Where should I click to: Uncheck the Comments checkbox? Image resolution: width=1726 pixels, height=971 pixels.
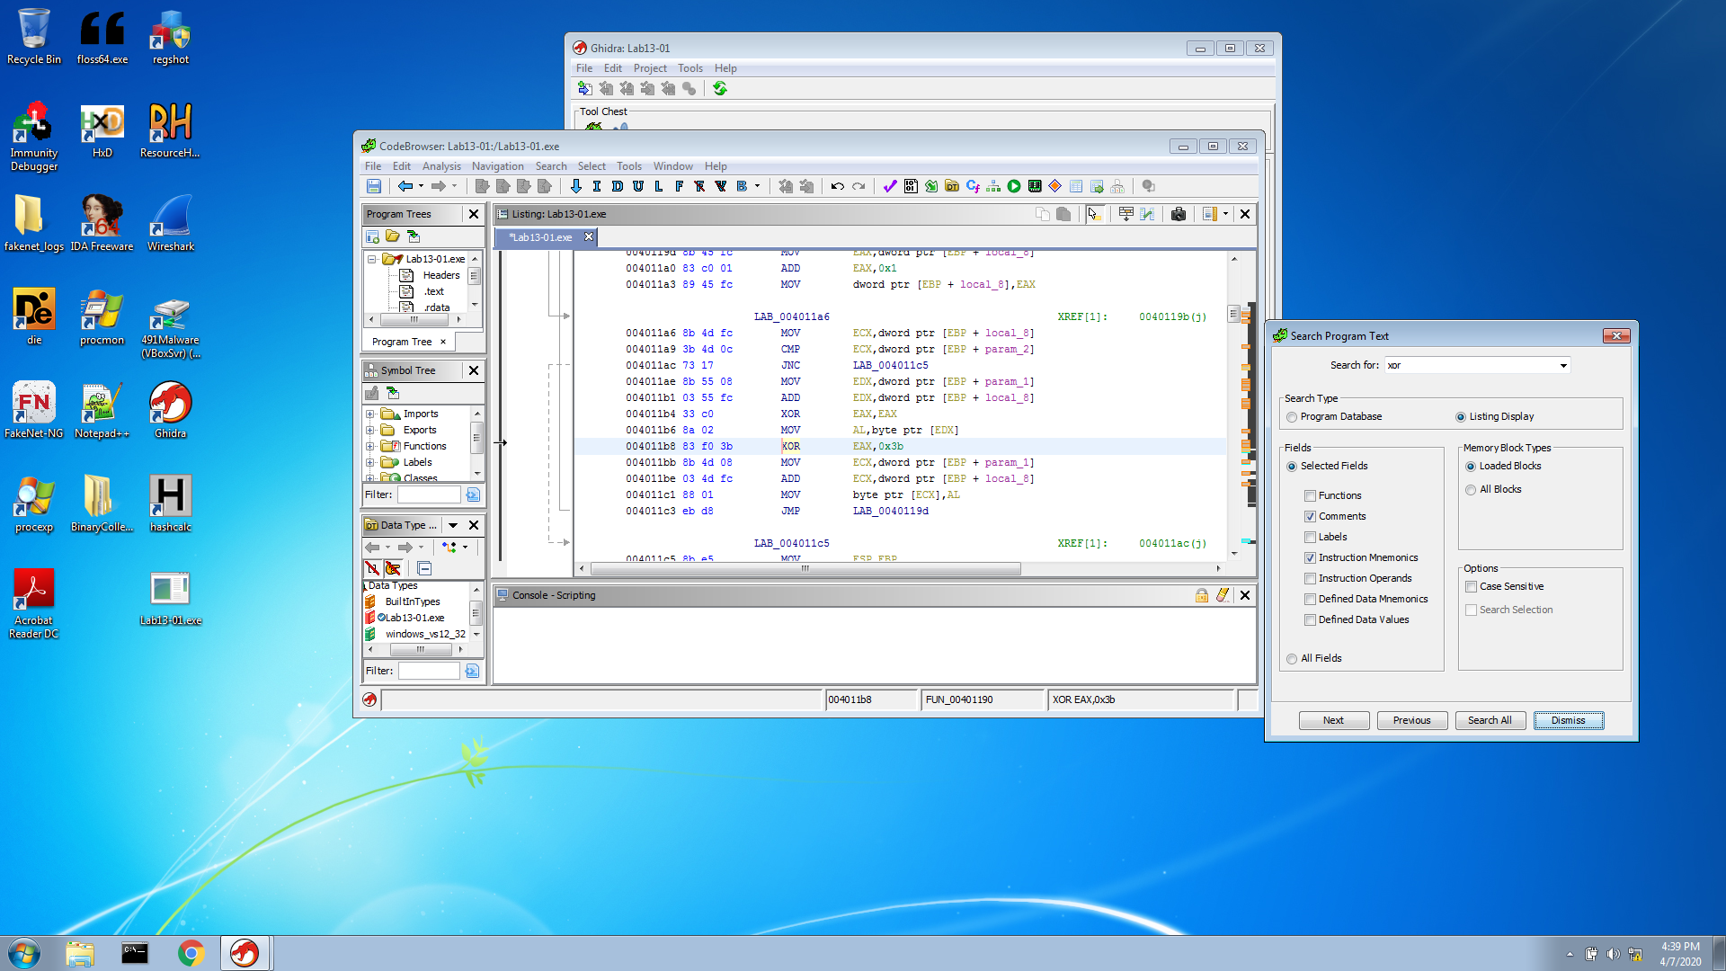[x=1310, y=517]
